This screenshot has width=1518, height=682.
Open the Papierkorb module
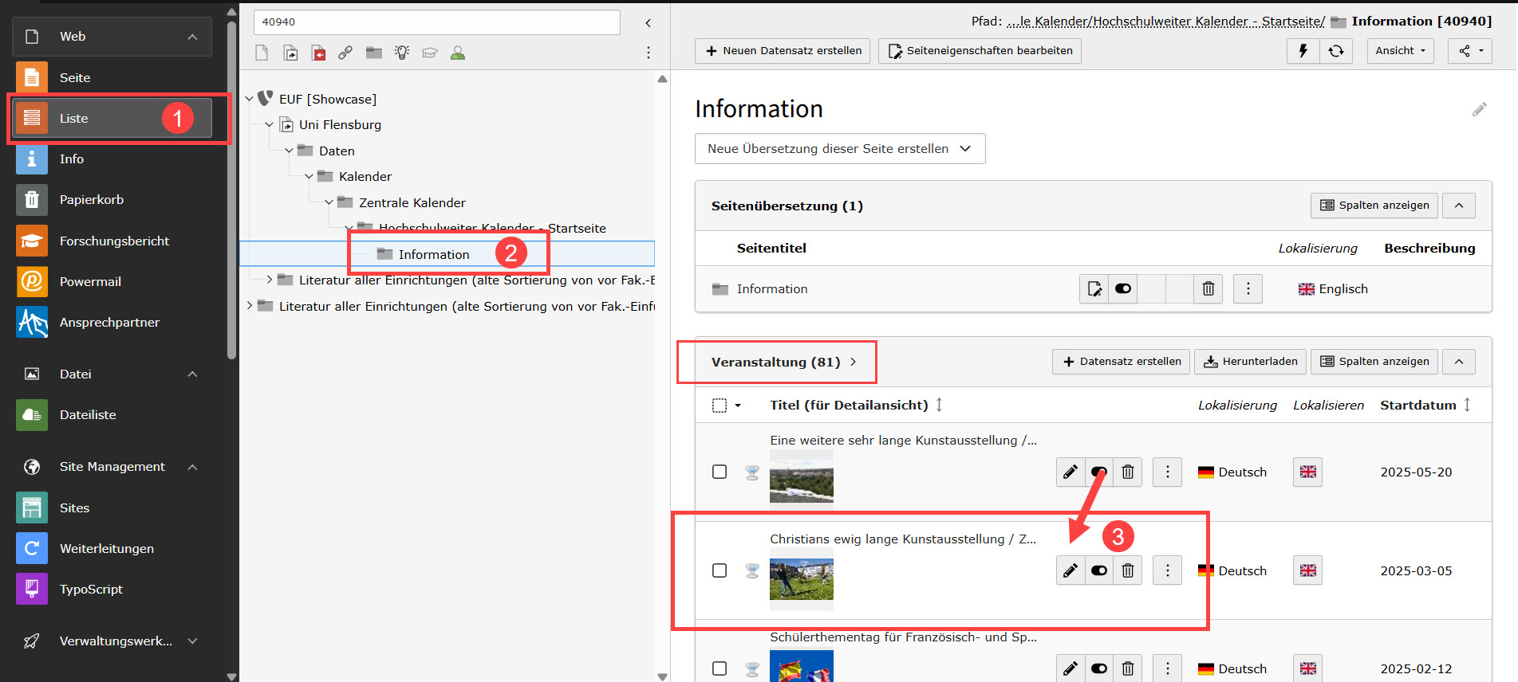91,200
